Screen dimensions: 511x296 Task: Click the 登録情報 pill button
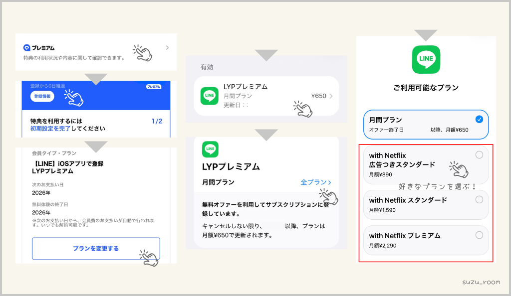42,97
